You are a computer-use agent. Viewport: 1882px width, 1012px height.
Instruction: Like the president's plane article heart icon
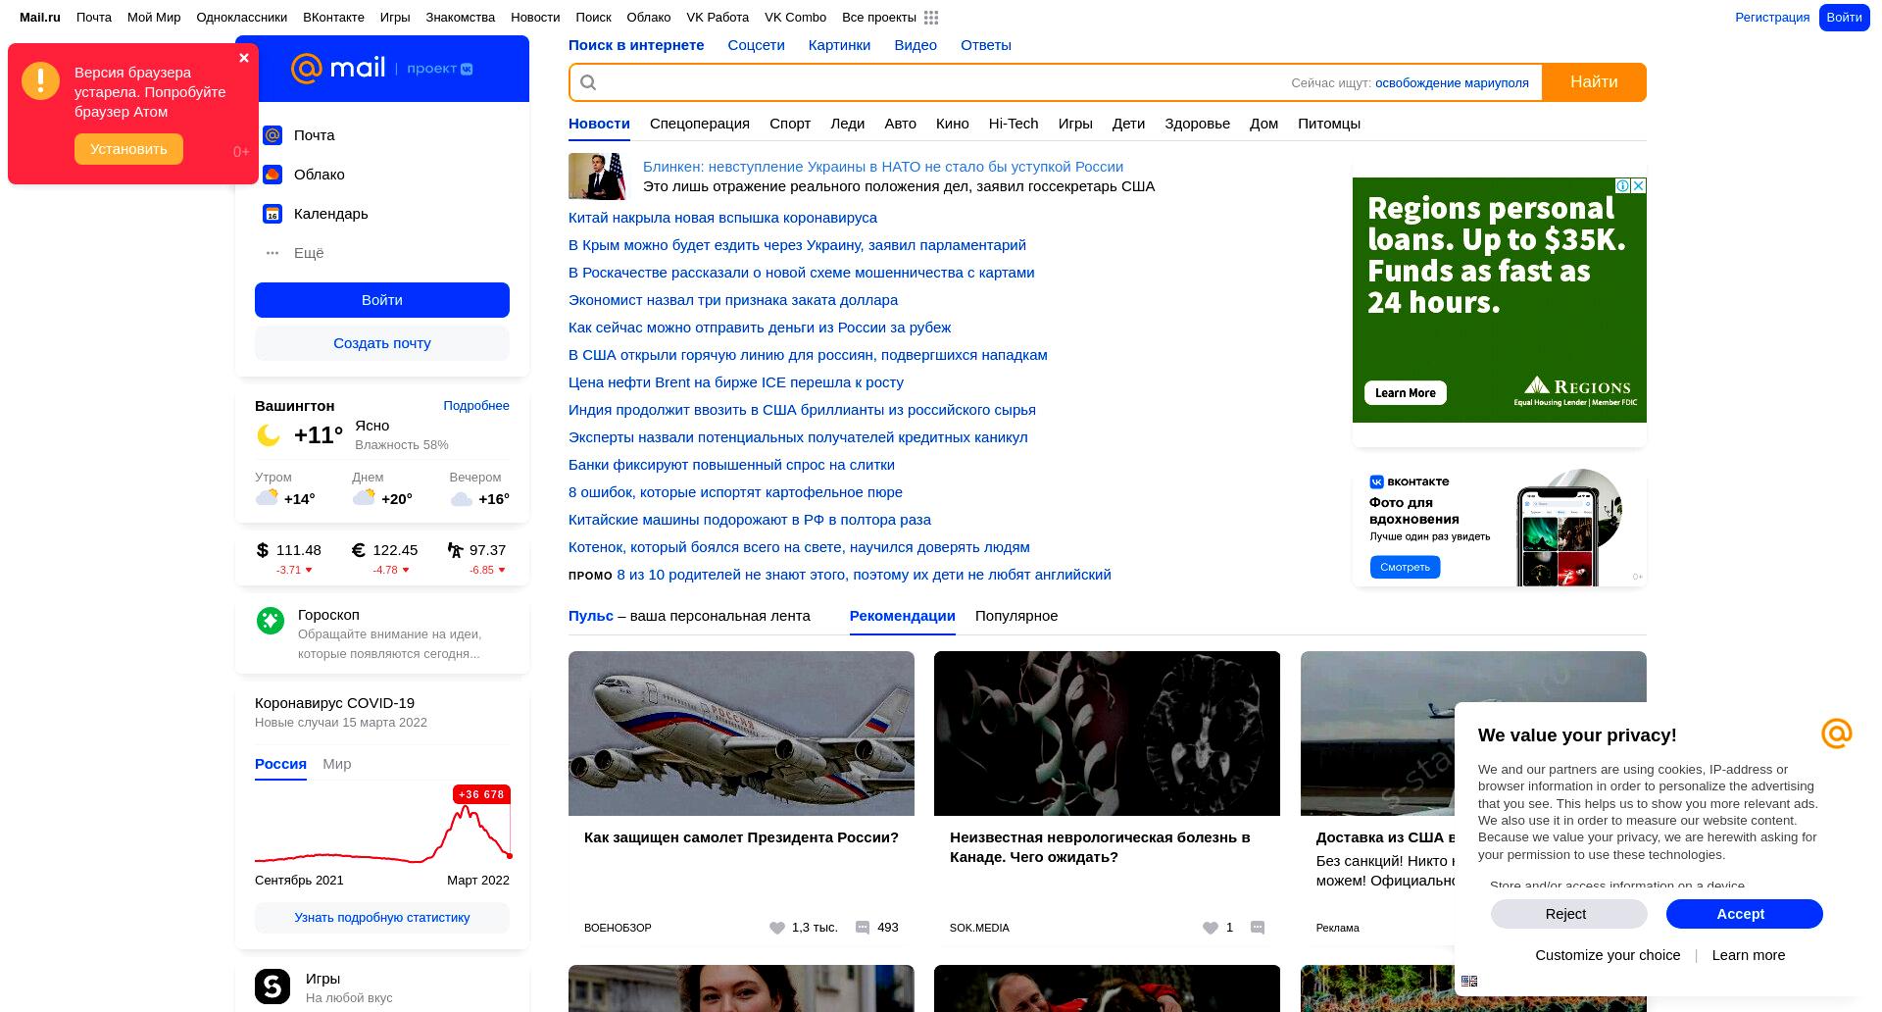click(x=776, y=928)
